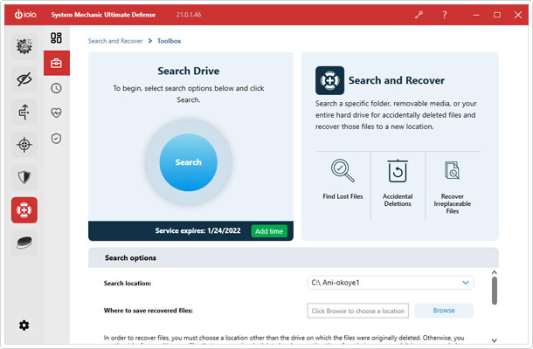Screen dimensions: 533x349
Task: Click the Browse button
Action: pyautogui.click(x=444, y=311)
